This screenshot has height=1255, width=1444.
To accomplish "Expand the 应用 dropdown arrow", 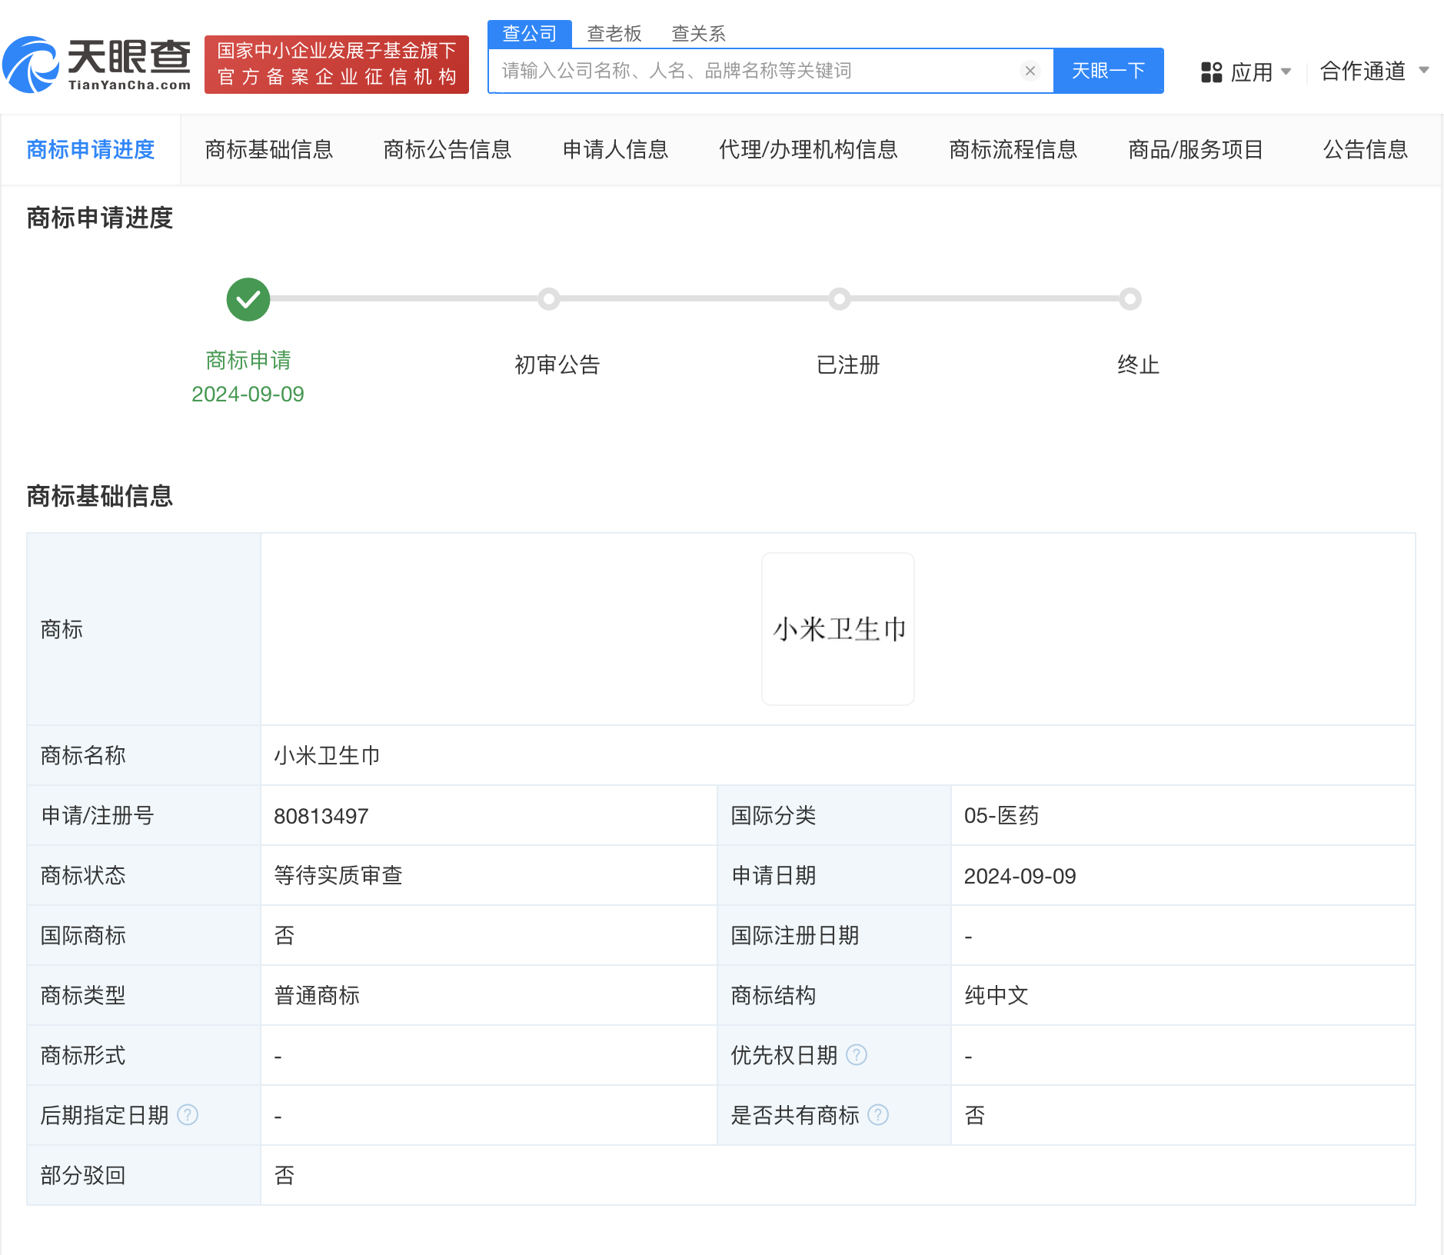I will point(1286,71).
